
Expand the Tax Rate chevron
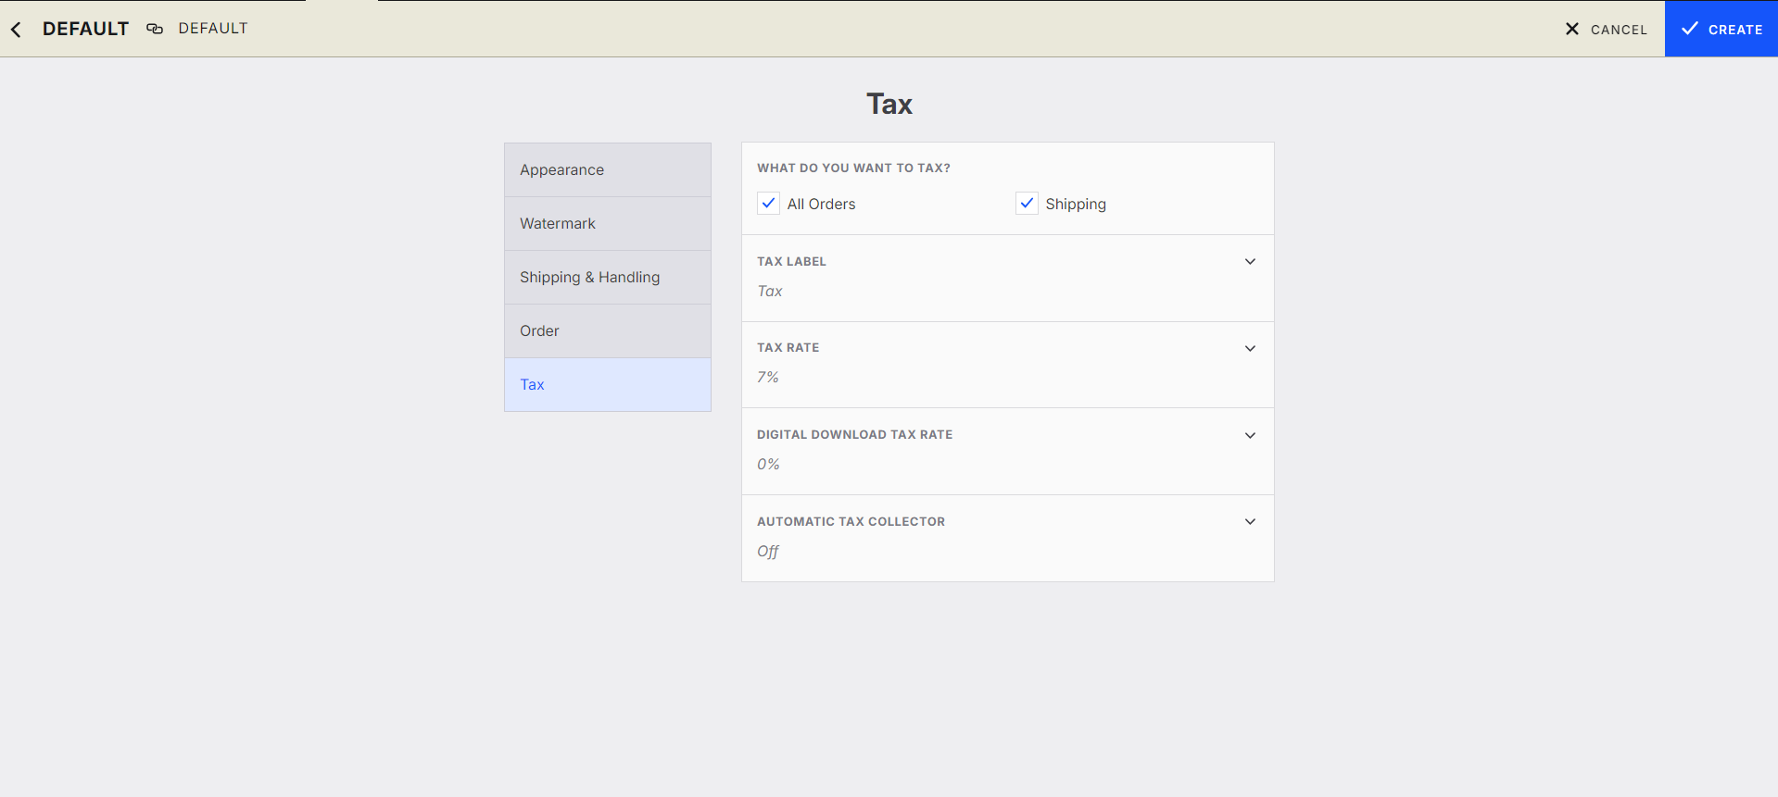(x=1250, y=349)
